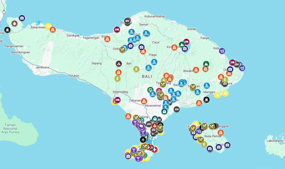Open the hotel bed marker near Selemadeg
The height and width of the screenshot is (169, 285).
(117, 100)
